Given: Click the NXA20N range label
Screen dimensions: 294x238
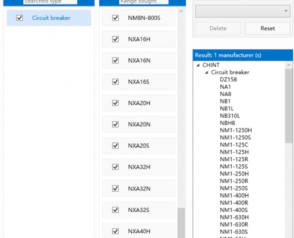Looking at the screenshot, I should point(139,124).
